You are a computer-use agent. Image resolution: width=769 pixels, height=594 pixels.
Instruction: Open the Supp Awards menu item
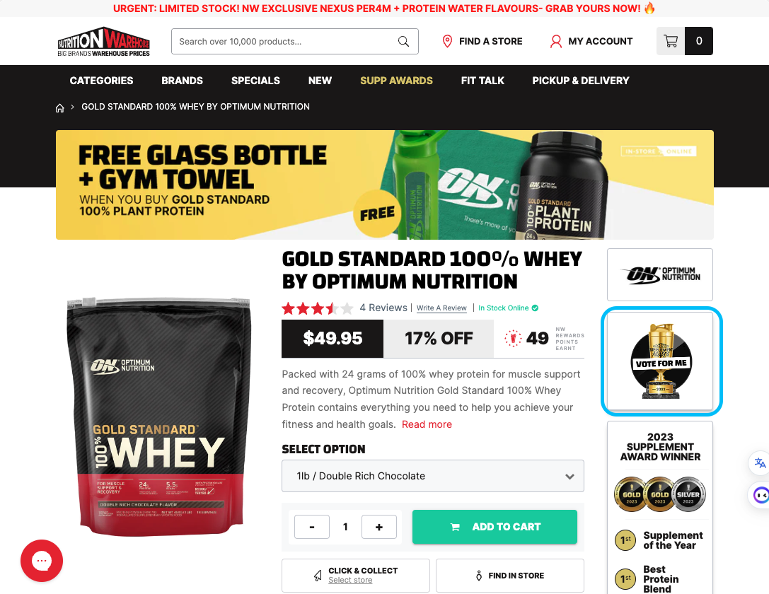[x=396, y=81]
